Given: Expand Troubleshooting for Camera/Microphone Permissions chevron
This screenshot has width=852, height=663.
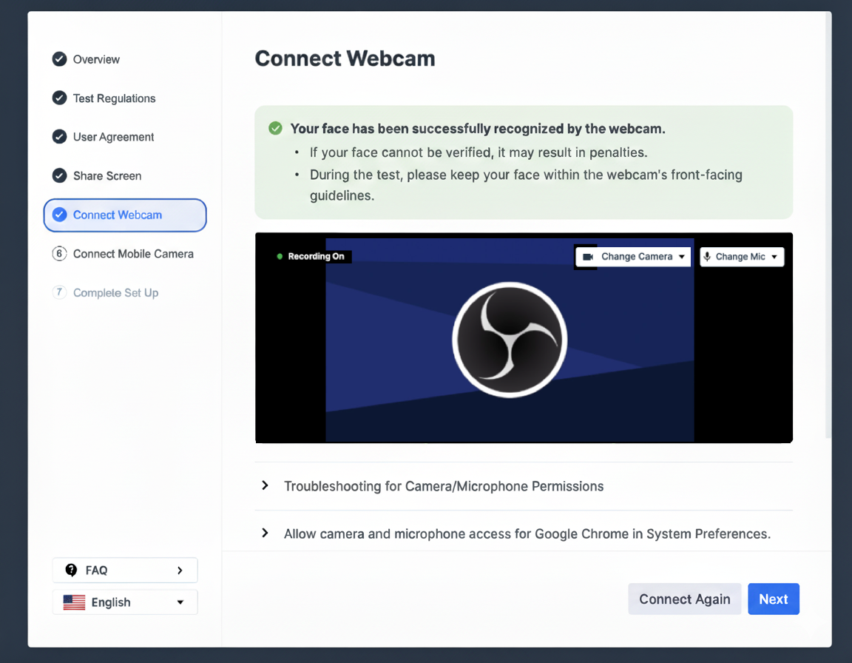Looking at the screenshot, I should tap(266, 485).
